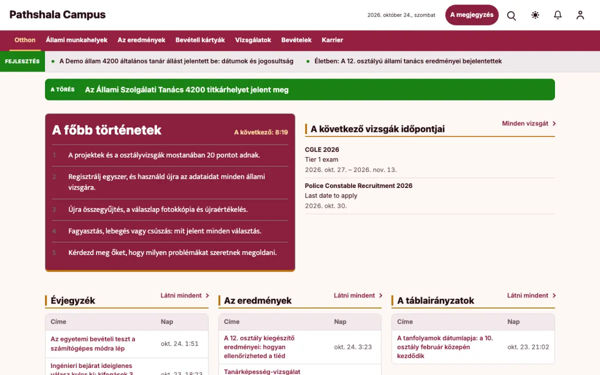Open the Az eredmények nav item
600x375 pixels.
pyautogui.click(x=141, y=40)
